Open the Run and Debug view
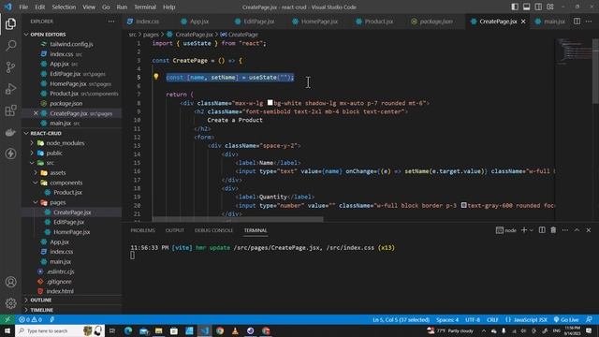This screenshot has height=337, width=599. point(10,89)
